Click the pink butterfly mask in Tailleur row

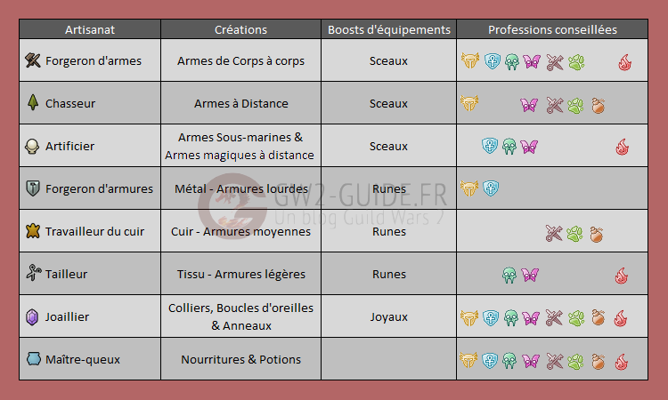530,275
